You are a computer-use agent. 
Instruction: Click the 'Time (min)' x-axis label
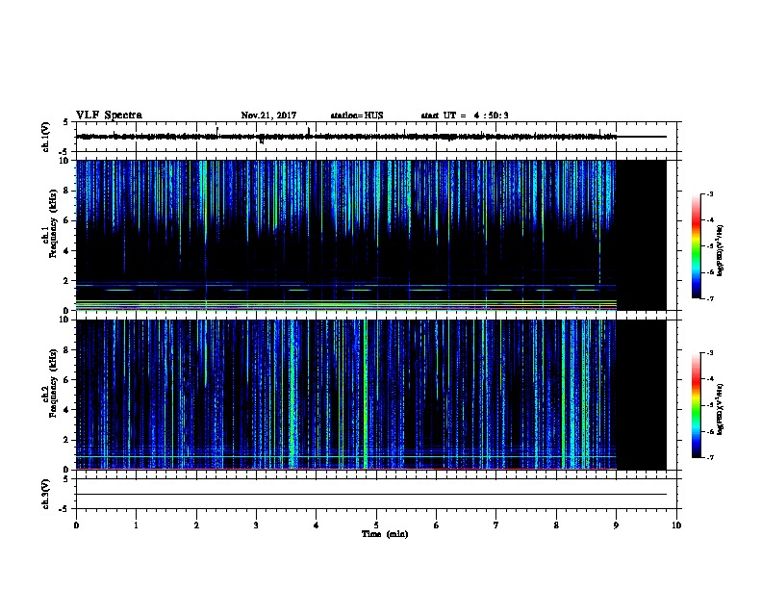(385, 534)
